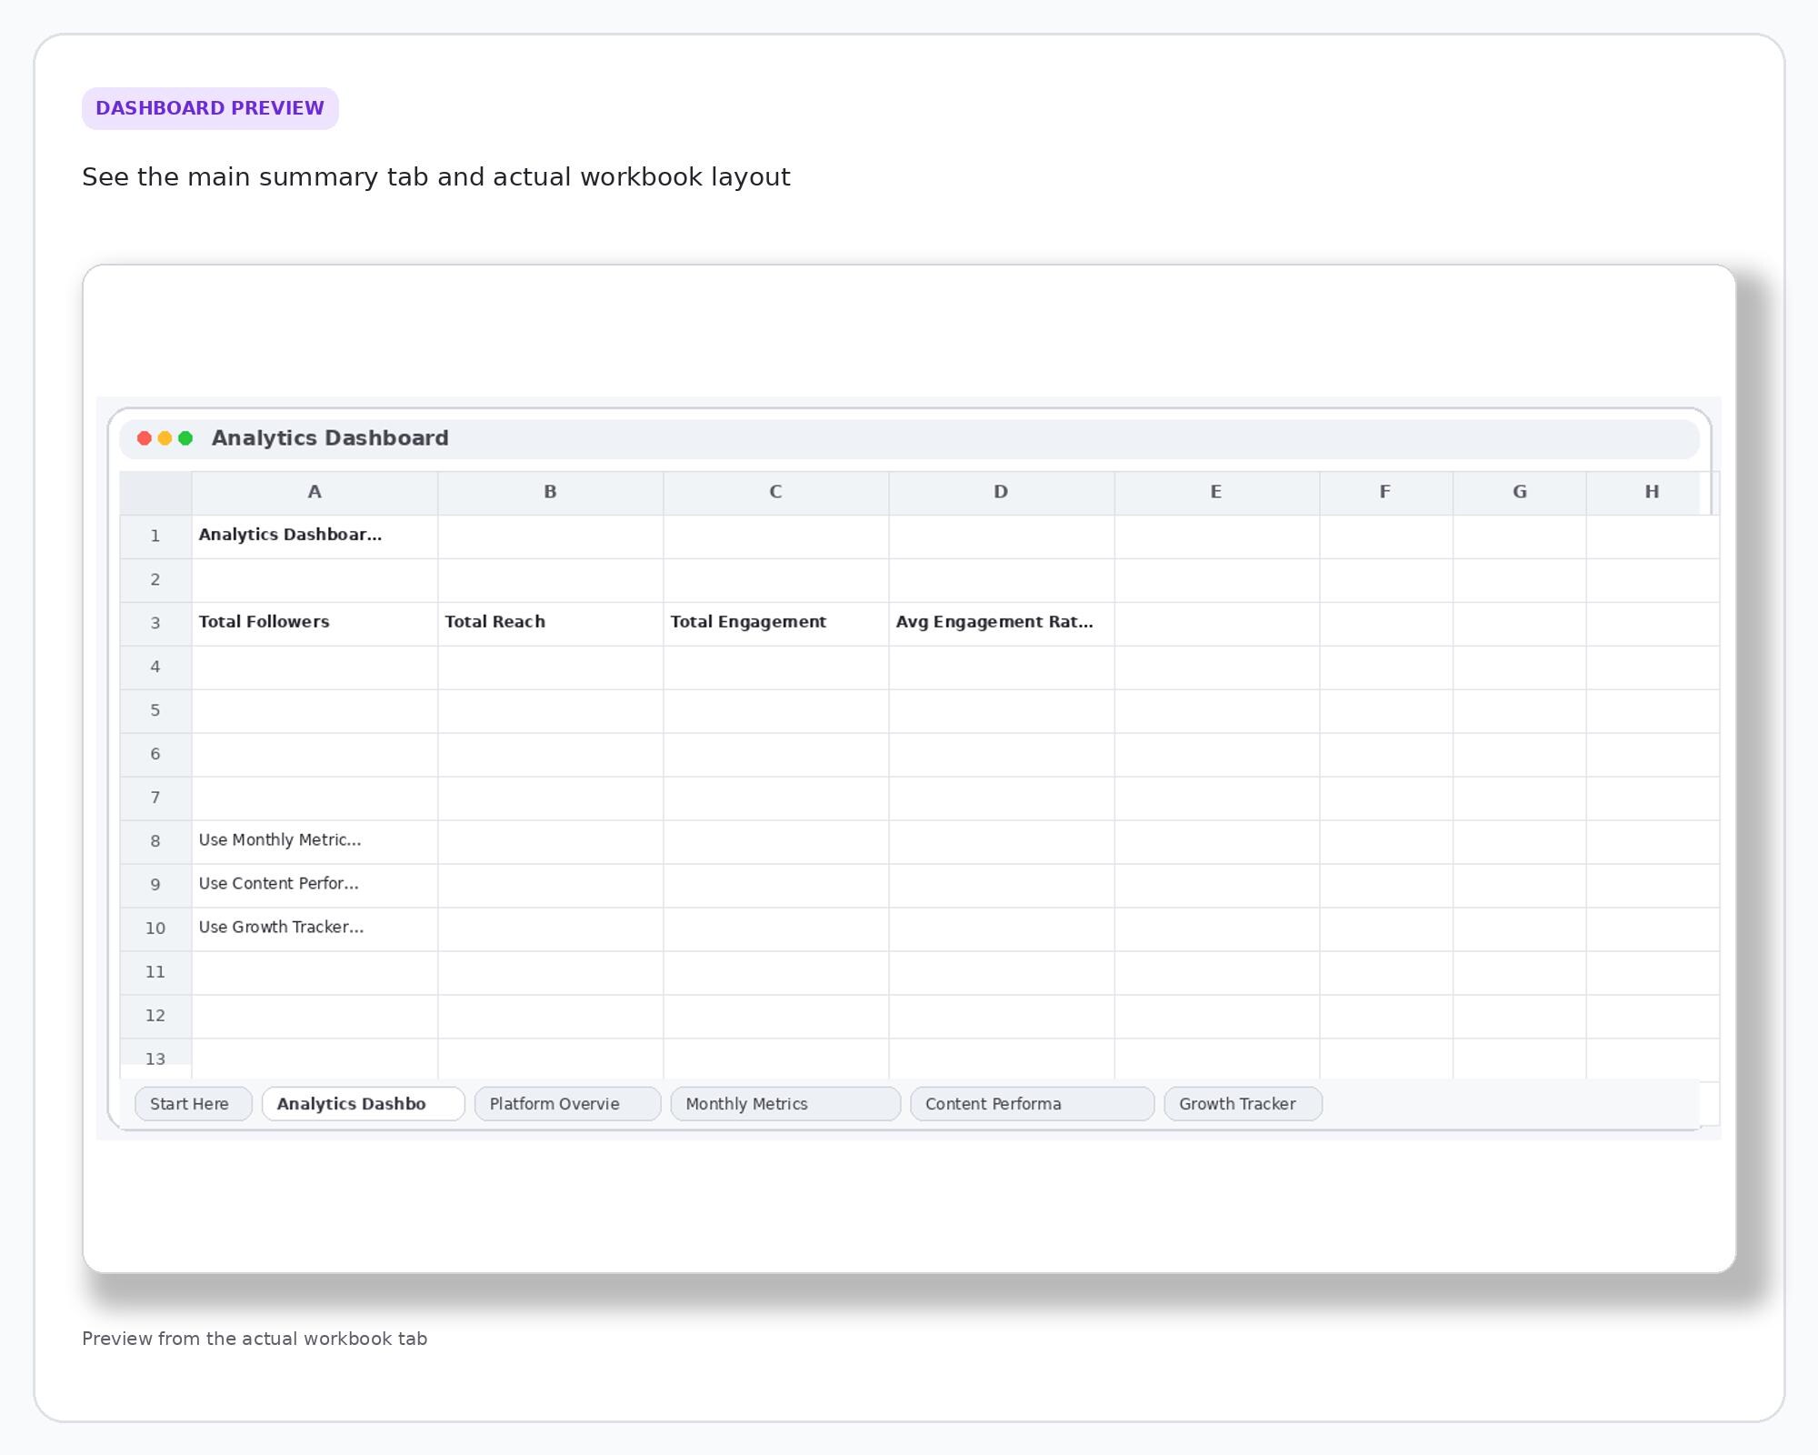Select column G header
Image resolution: width=1818 pixels, height=1455 pixels.
click(1519, 493)
